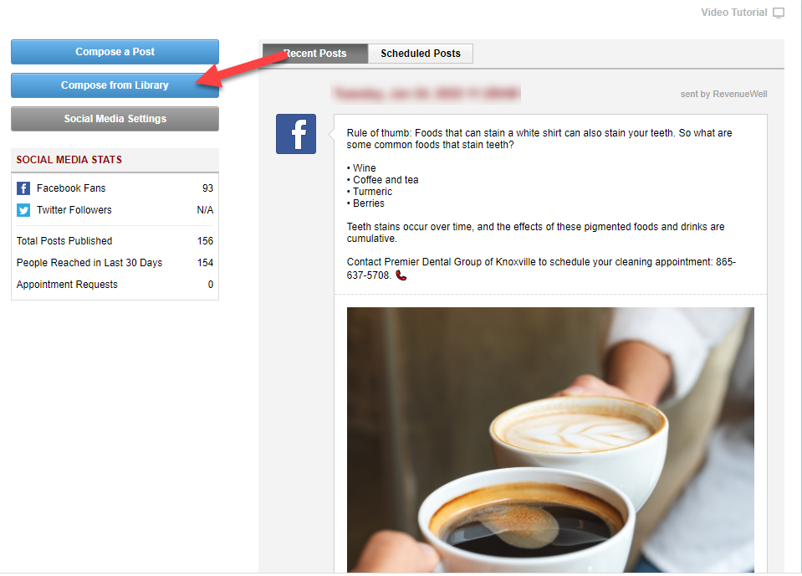This screenshot has width=802, height=576.
Task: Click the 'Teeth stains occur over time' paragraph
Action: pyautogui.click(x=535, y=233)
